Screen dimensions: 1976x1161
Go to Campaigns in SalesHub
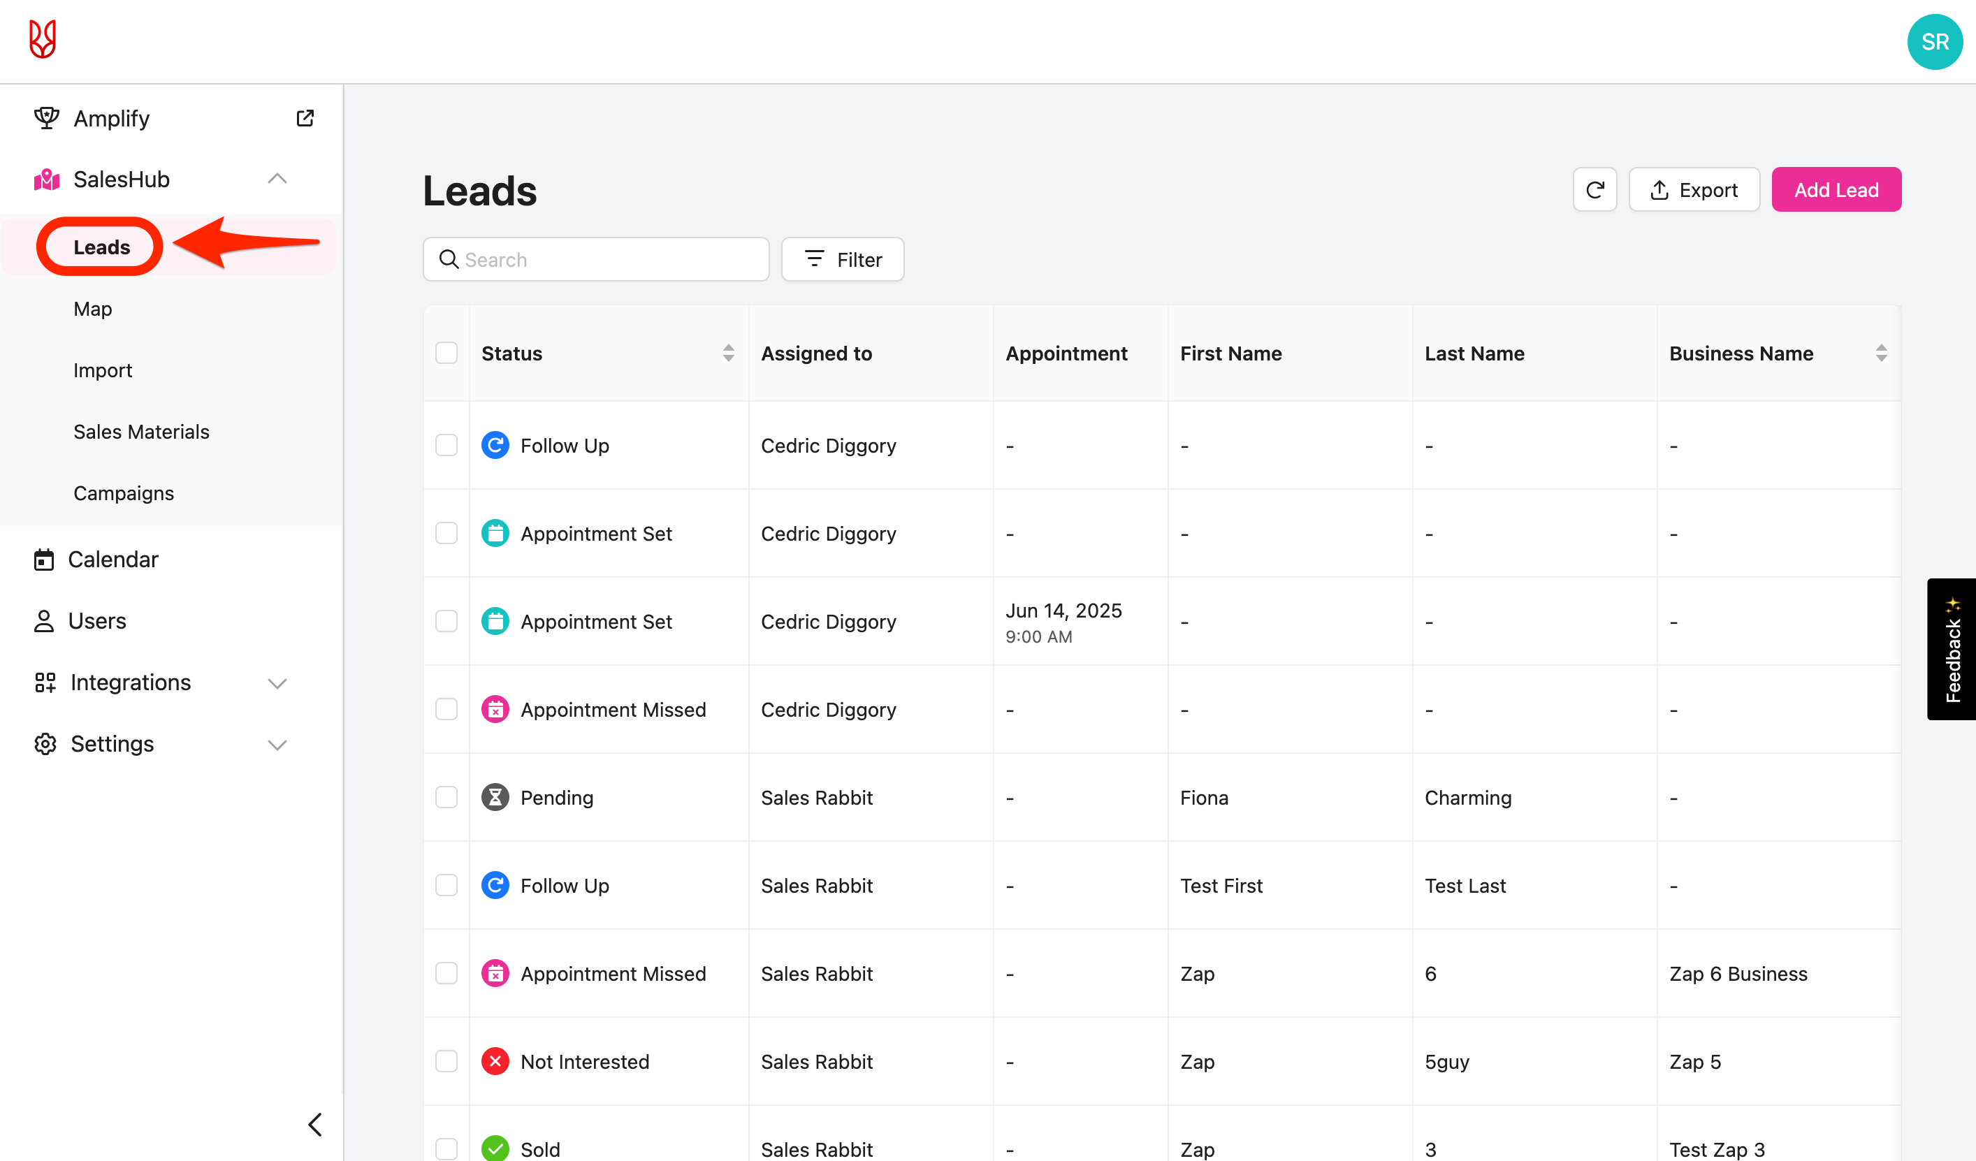click(123, 493)
